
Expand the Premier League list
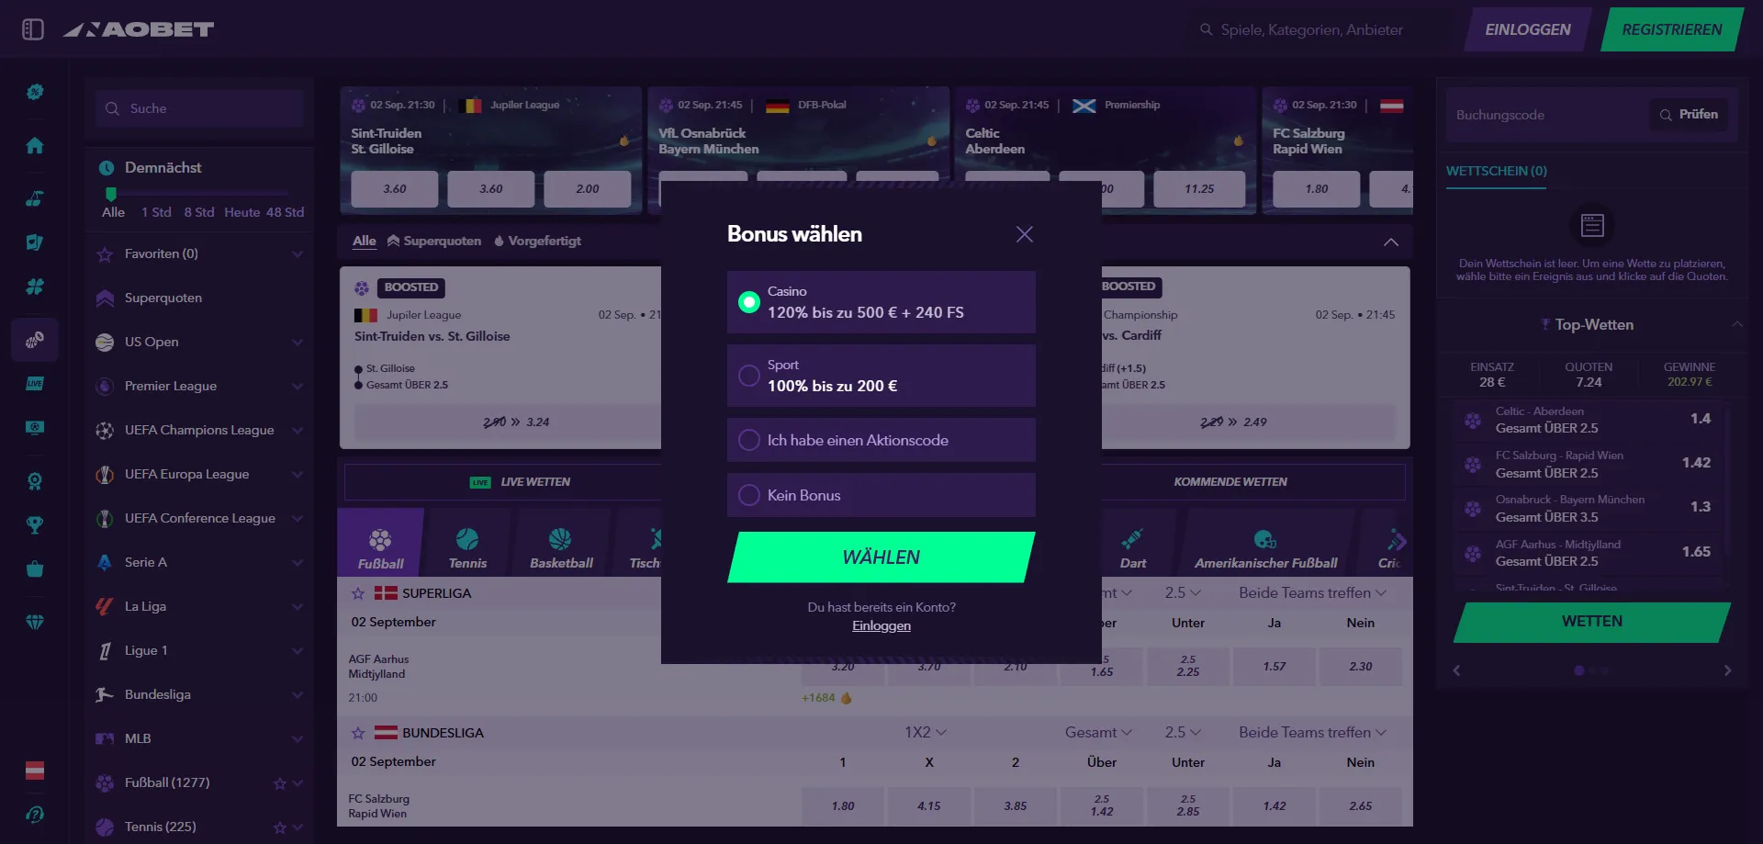pyautogui.click(x=298, y=386)
